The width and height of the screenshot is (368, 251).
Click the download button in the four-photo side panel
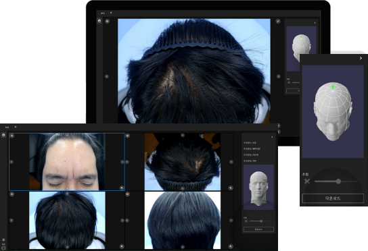pos(258,229)
